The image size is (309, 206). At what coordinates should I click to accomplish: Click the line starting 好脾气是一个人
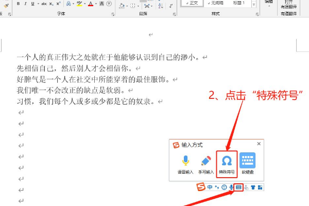pos(93,79)
